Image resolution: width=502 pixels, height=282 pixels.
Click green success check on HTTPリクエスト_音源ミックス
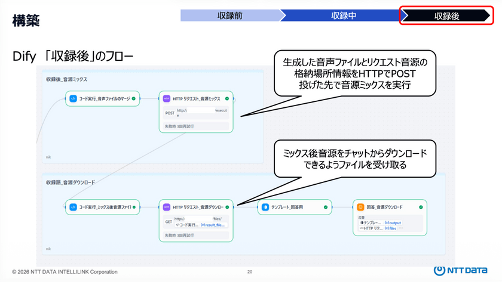(x=227, y=99)
